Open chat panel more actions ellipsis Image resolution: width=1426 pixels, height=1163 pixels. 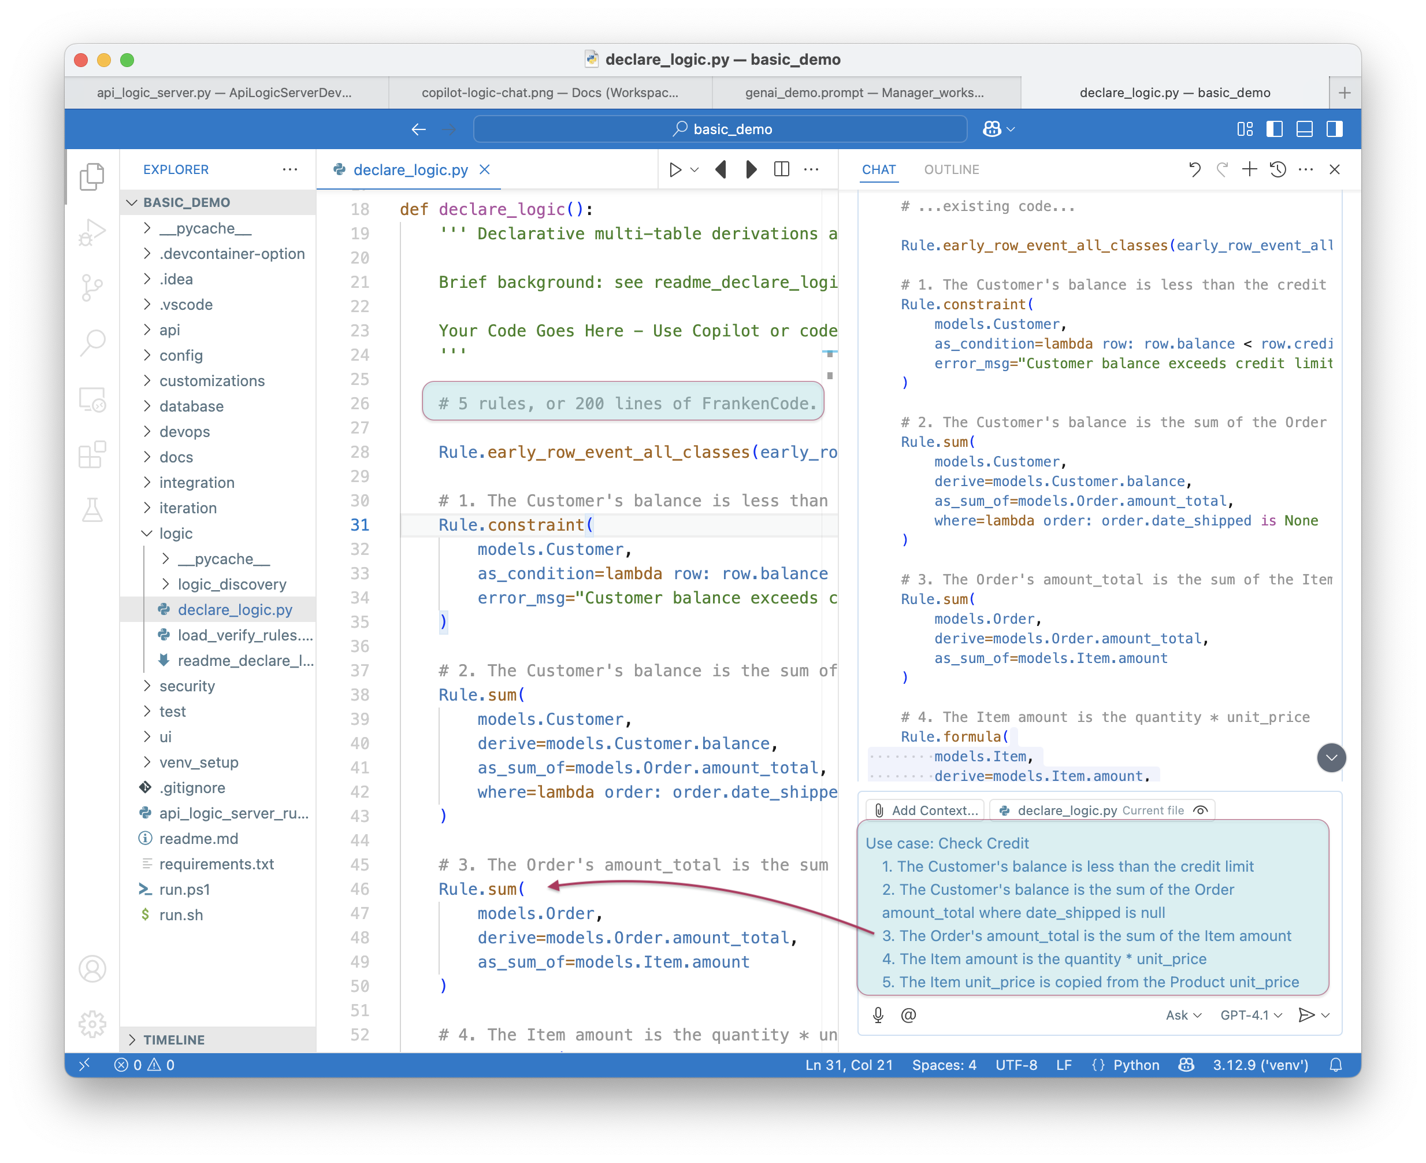click(1305, 169)
